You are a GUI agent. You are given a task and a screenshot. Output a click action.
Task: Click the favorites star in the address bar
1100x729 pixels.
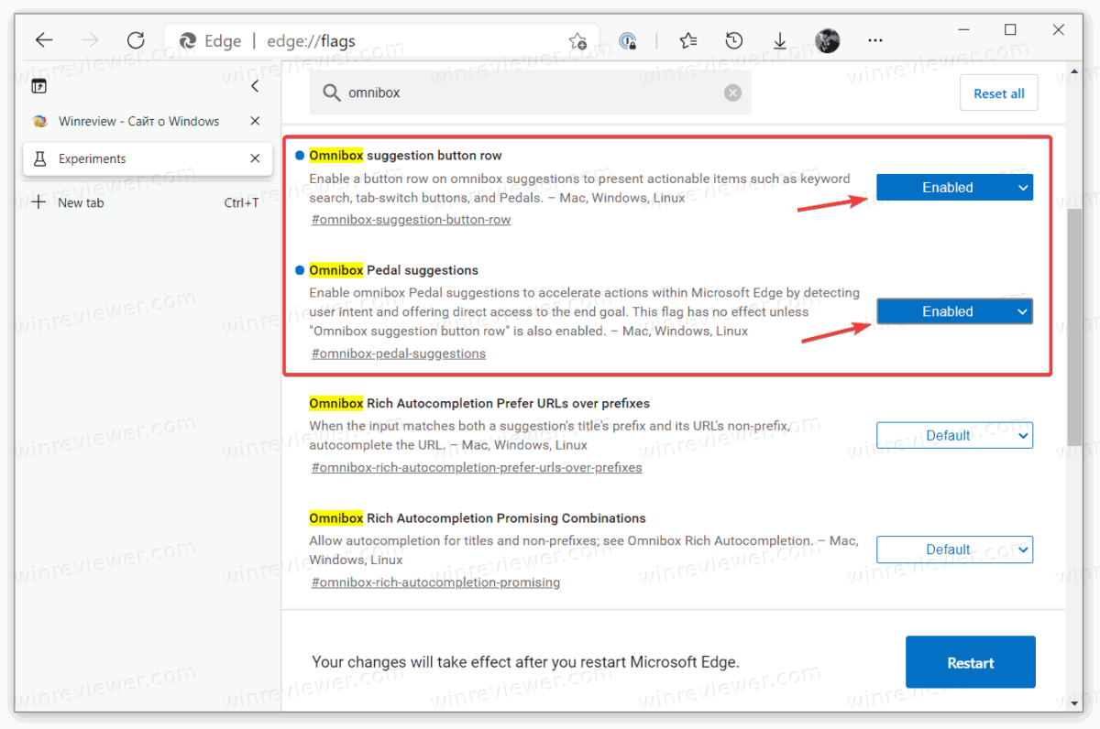pos(577,39)
